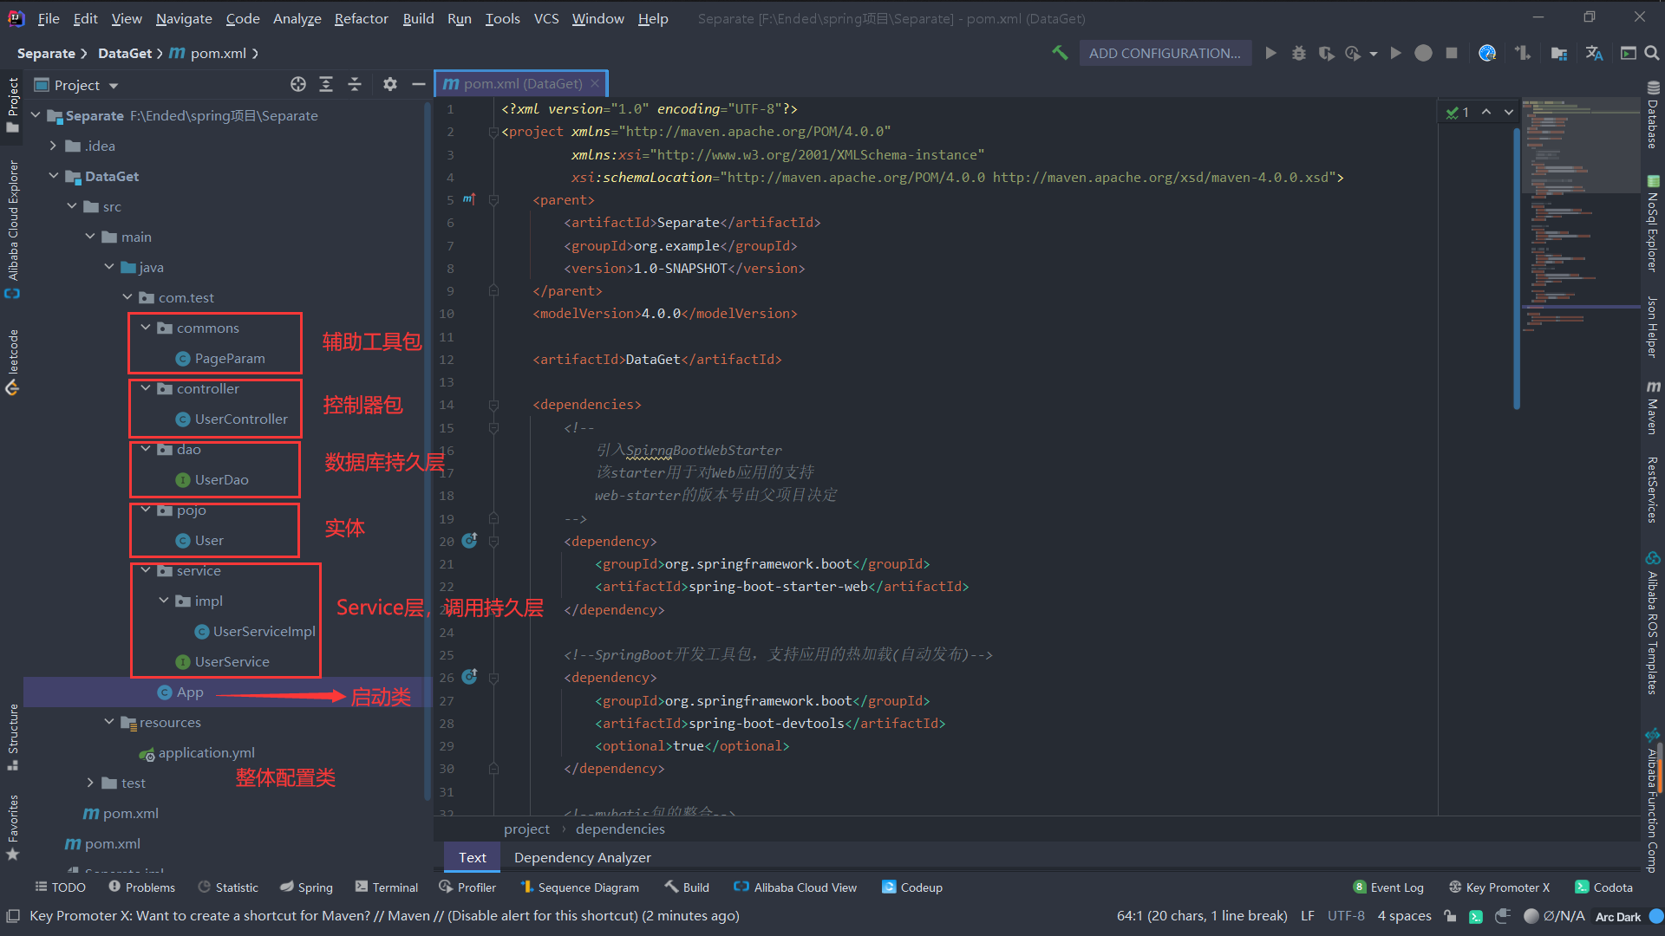Collapse all icon in Project panel
Viewport: 1665px width, 936px height.
tap(355, 84)
